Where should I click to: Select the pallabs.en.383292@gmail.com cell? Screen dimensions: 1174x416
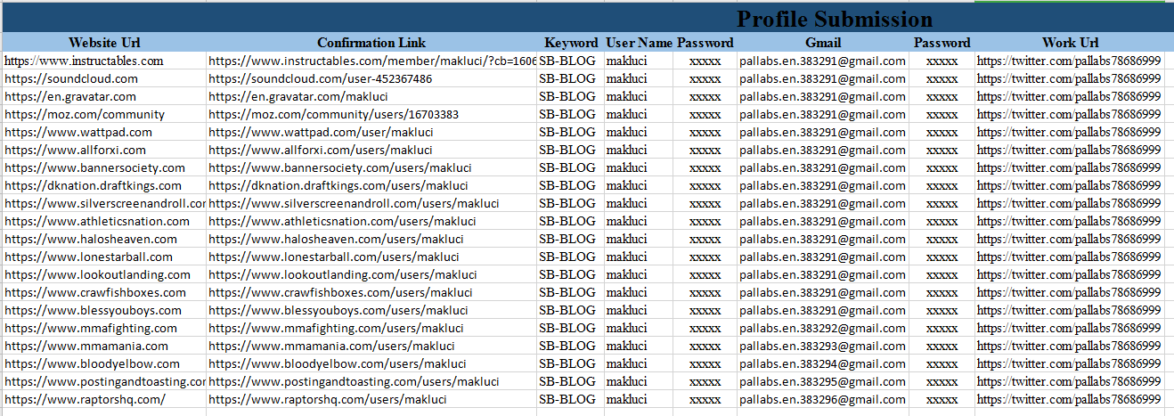[x=821, y=328]
